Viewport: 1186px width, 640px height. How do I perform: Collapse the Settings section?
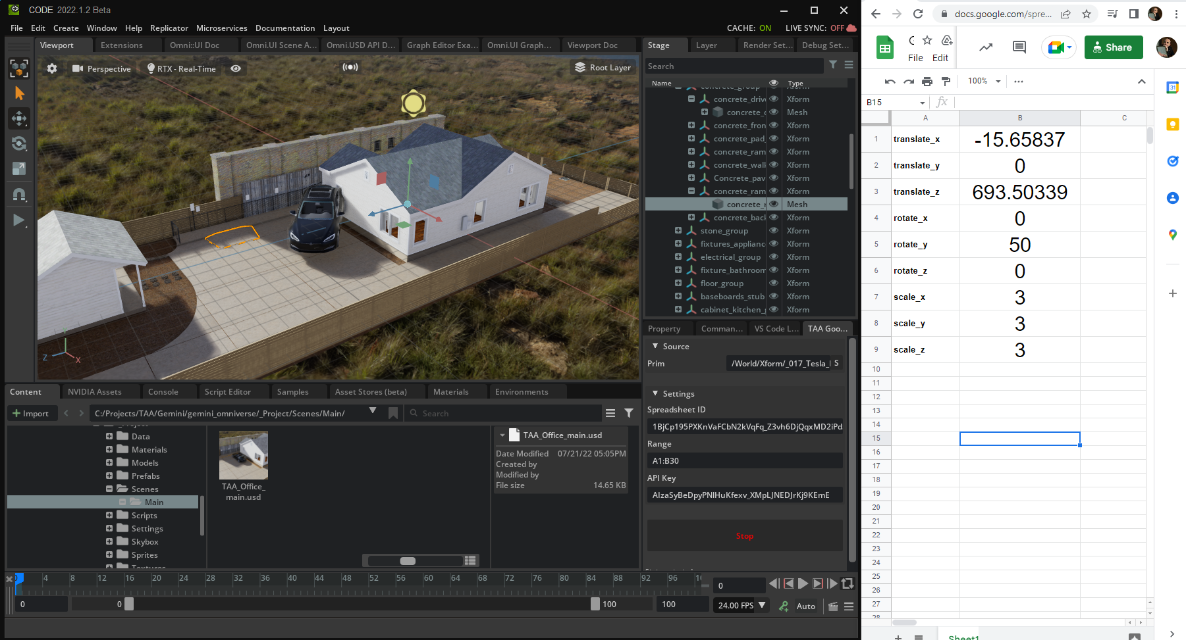(655, 393)
